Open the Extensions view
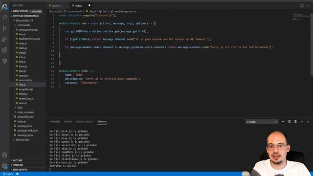The image size is (313, 176). point(4,50)
